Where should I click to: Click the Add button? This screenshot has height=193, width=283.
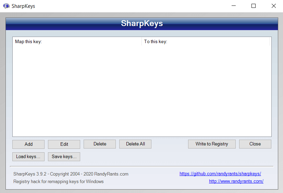pos(28,144)
